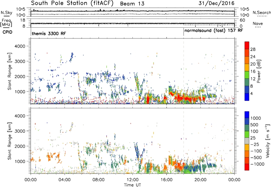
Task: Click the '16' Power colorbar tick value
Action: point(253,72)
